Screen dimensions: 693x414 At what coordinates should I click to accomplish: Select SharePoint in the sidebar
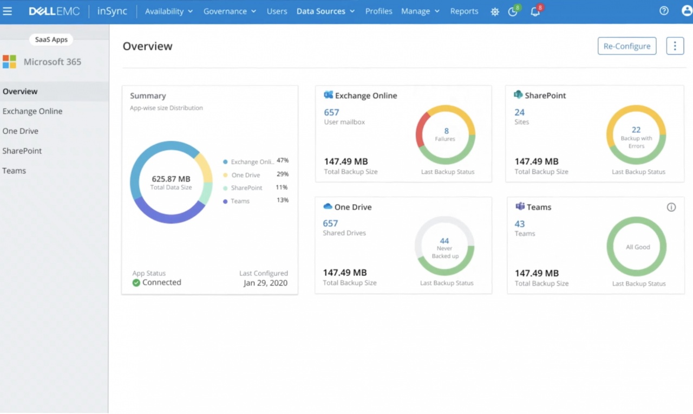pos(54,151)
